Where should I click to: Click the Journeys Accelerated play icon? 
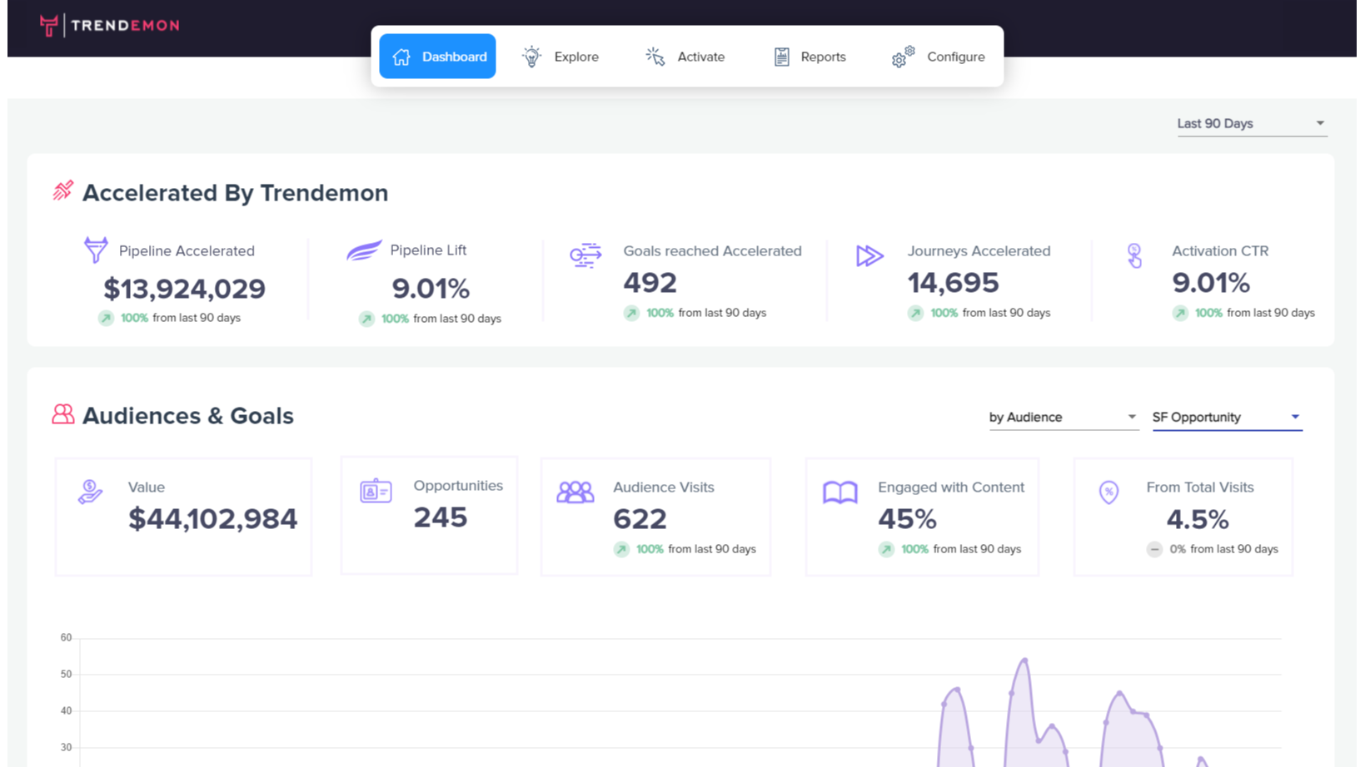click(869, 255)
